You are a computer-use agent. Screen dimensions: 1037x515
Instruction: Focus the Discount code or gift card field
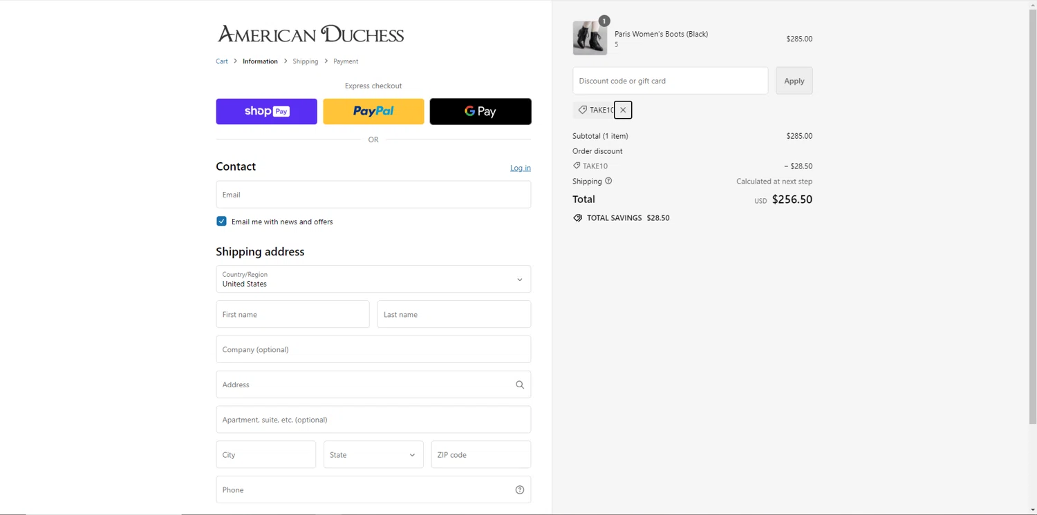pyautogui.click(x=671, y=81)
